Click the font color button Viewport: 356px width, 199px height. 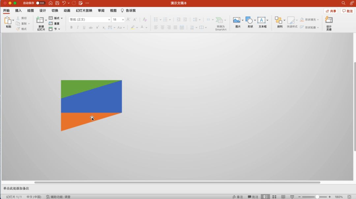coord(142,27)
